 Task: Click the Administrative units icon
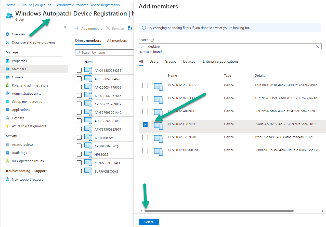click(x=7, y=93)
